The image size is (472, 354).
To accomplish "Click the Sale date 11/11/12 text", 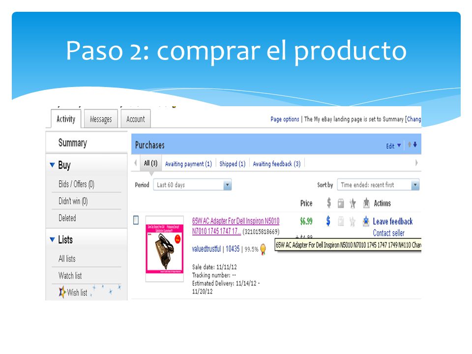I will pyautogui.click(x=215, y=267).
